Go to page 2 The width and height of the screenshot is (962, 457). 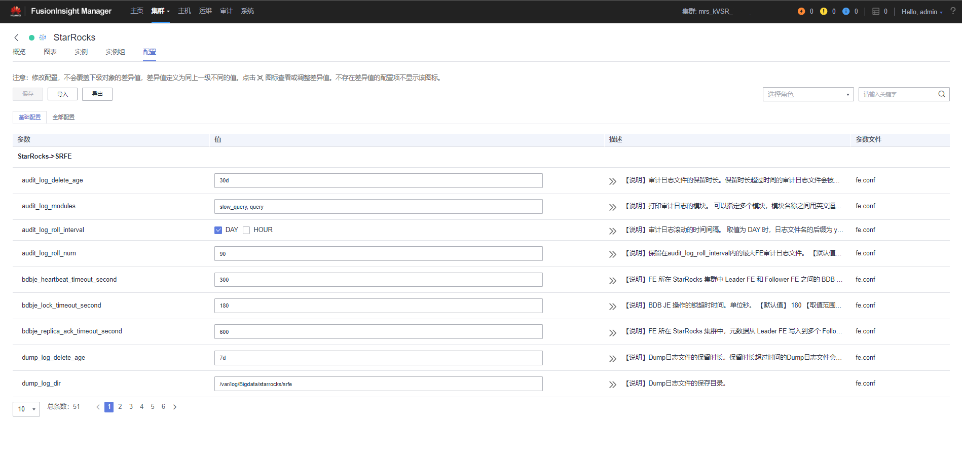(120, 407)
